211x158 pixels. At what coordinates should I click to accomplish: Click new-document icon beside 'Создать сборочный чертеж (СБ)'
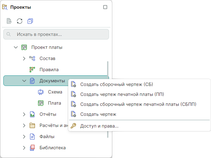pyautogui.click(x=73, y=84)
